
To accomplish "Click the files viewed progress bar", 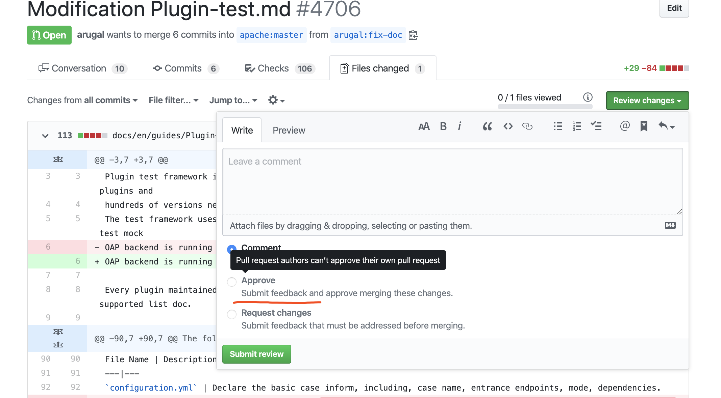I will coord(545,107).
